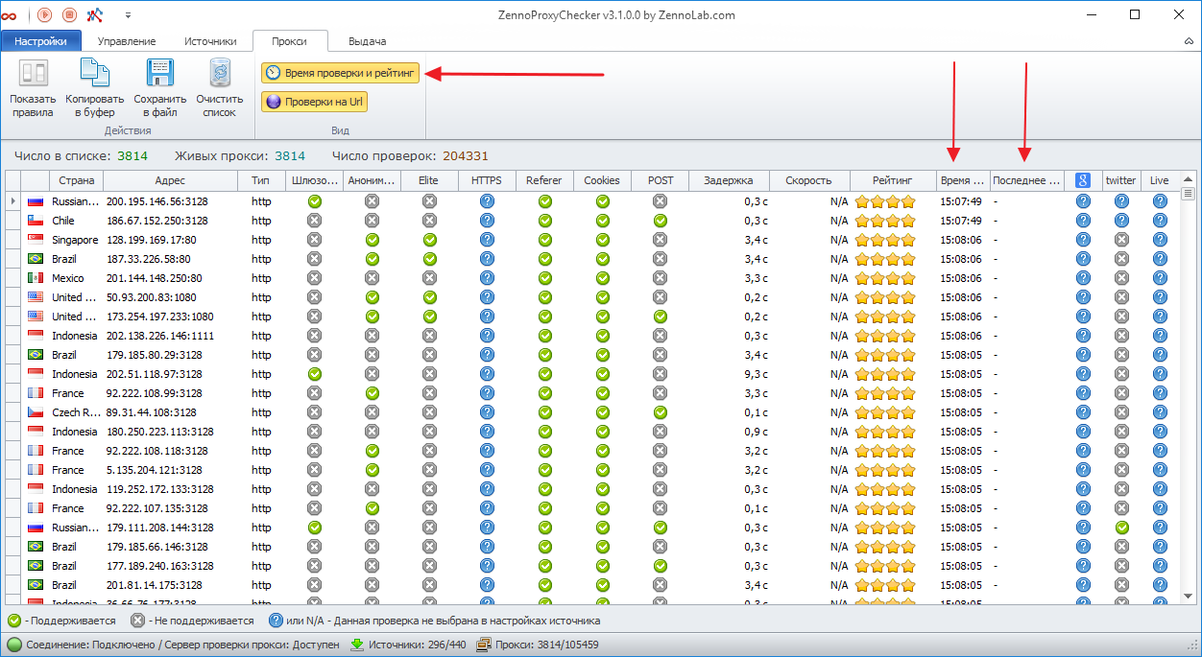Click the stop icon in title bar

pyautogui.click(x=69, y=14)
